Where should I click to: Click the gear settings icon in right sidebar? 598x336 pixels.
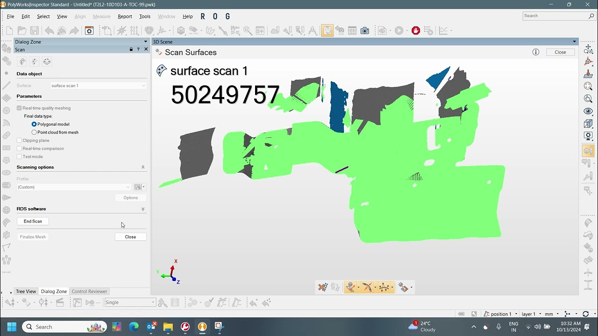tap(588, 136)
